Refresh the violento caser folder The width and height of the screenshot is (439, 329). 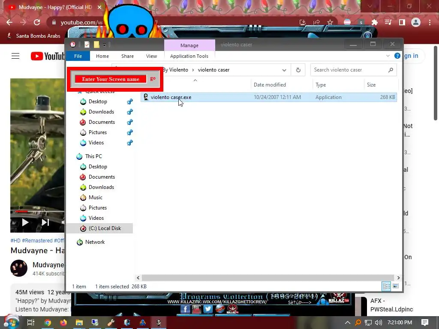tap(298, 70)
